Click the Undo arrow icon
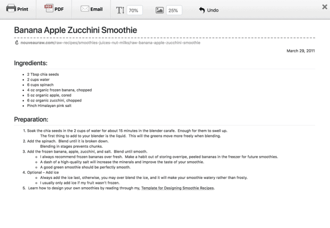The image size is (330, 228). pyautogui.click(x=202, y=10)
